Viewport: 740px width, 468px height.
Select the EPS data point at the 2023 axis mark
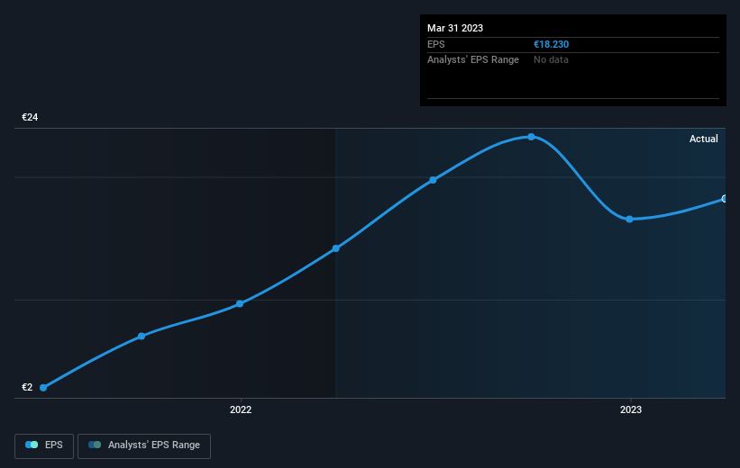629,220
